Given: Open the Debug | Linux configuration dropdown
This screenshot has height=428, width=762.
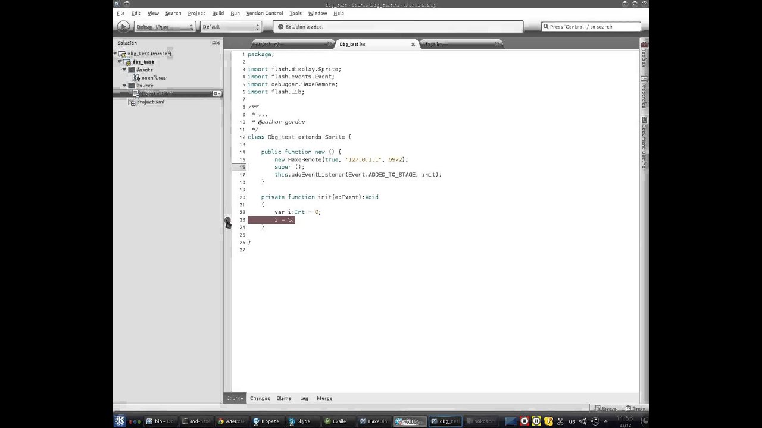Looking at the screenshot, I should click(x=164, y=27).
